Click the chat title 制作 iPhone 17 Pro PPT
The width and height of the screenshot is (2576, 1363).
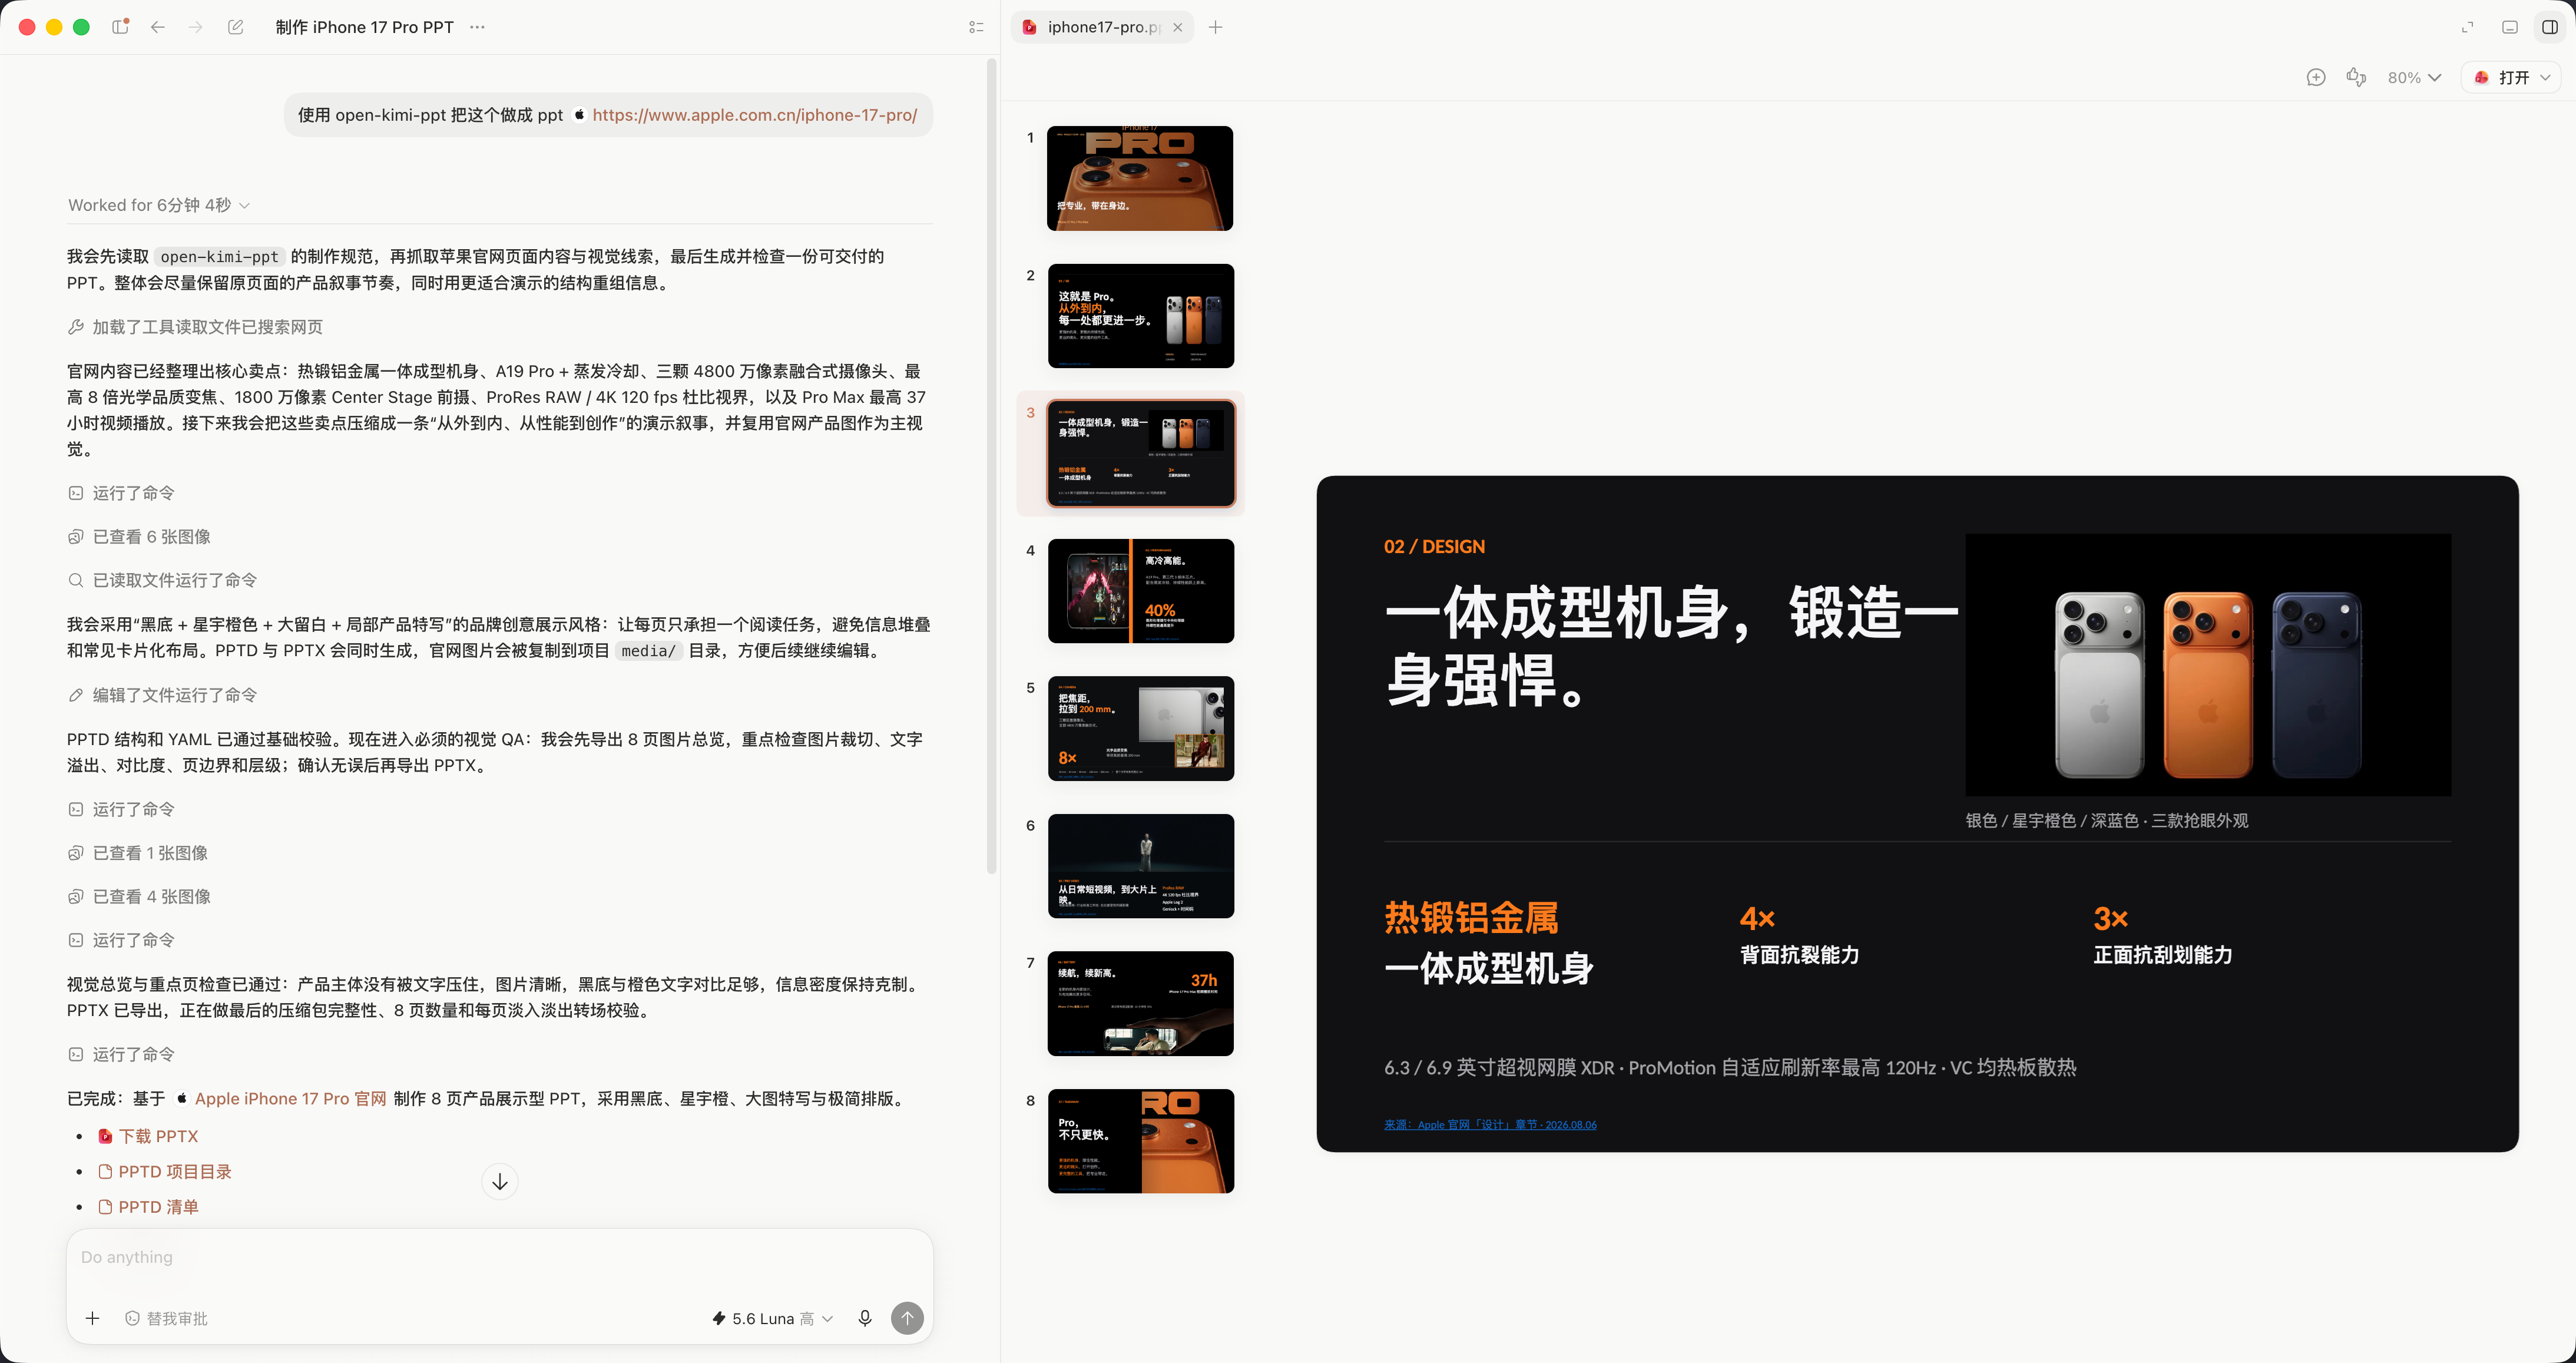pos(364,27)
